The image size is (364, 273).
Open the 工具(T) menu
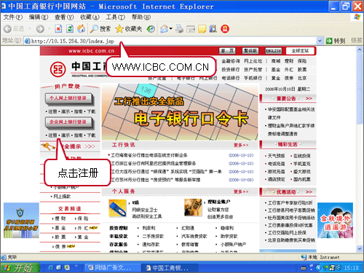tap(115, 17)
